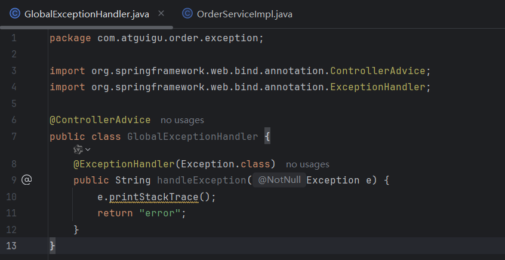Click the package name com.atguigu.order.exception
Screen dimensions: 505x260
pos(178,38)
